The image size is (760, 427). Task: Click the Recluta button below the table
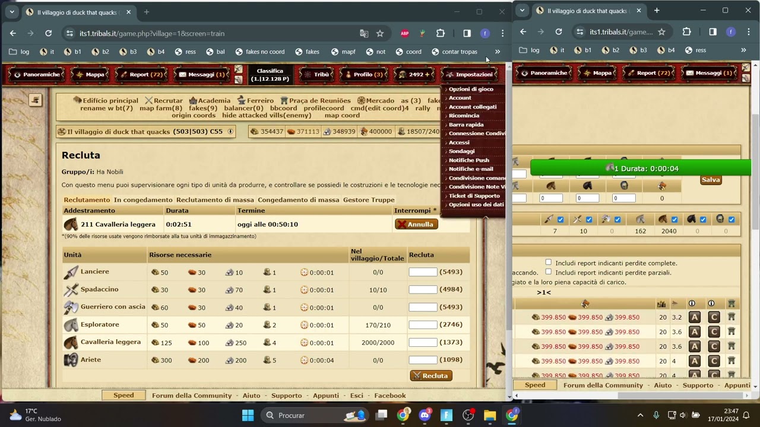431,375
